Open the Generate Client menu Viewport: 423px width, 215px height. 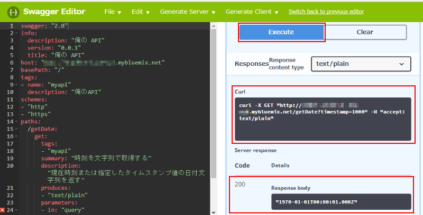click(x=252, y=12)
